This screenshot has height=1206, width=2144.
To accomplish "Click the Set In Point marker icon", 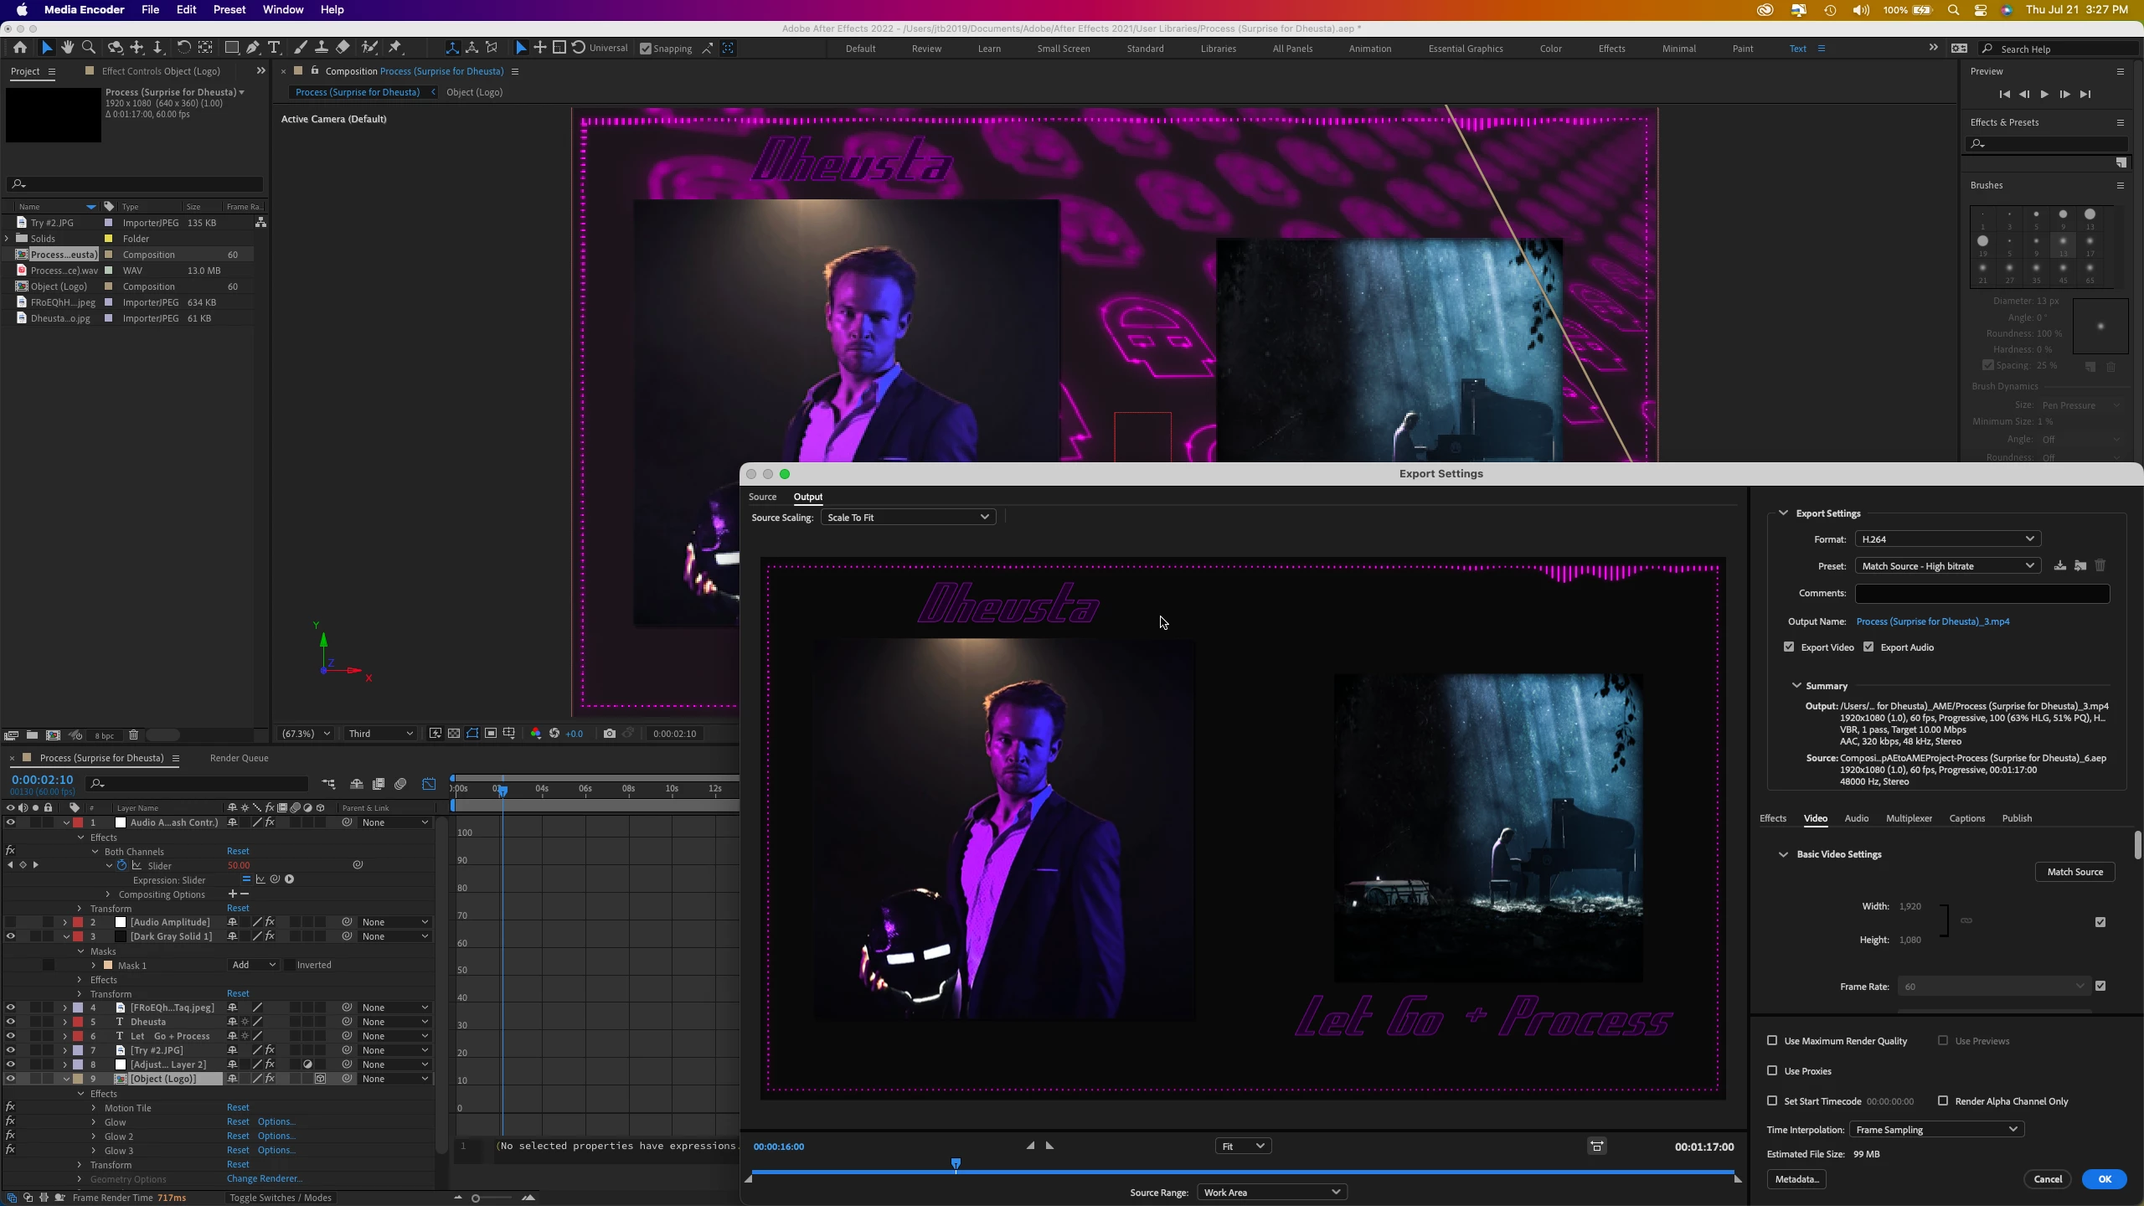I will click(1030, 1146).
